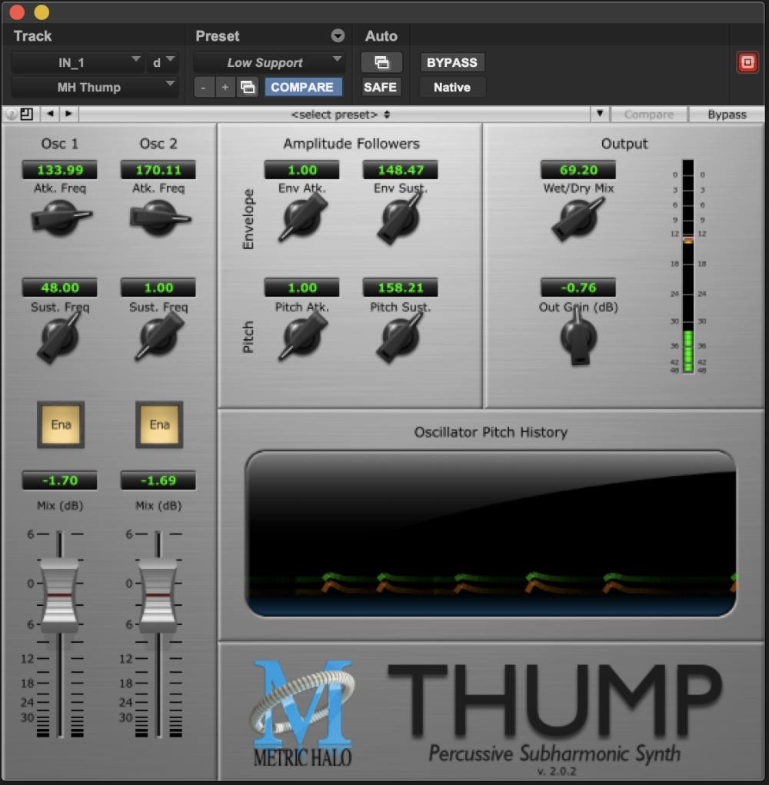
Task: Click the Env Sust. knob
Action: point(400,218)
